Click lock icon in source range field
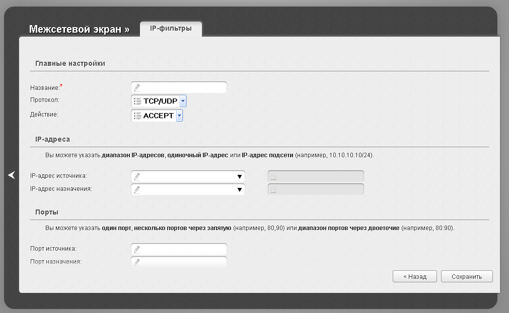The width and height of the screenshot is (509, 313). point(274,176)
